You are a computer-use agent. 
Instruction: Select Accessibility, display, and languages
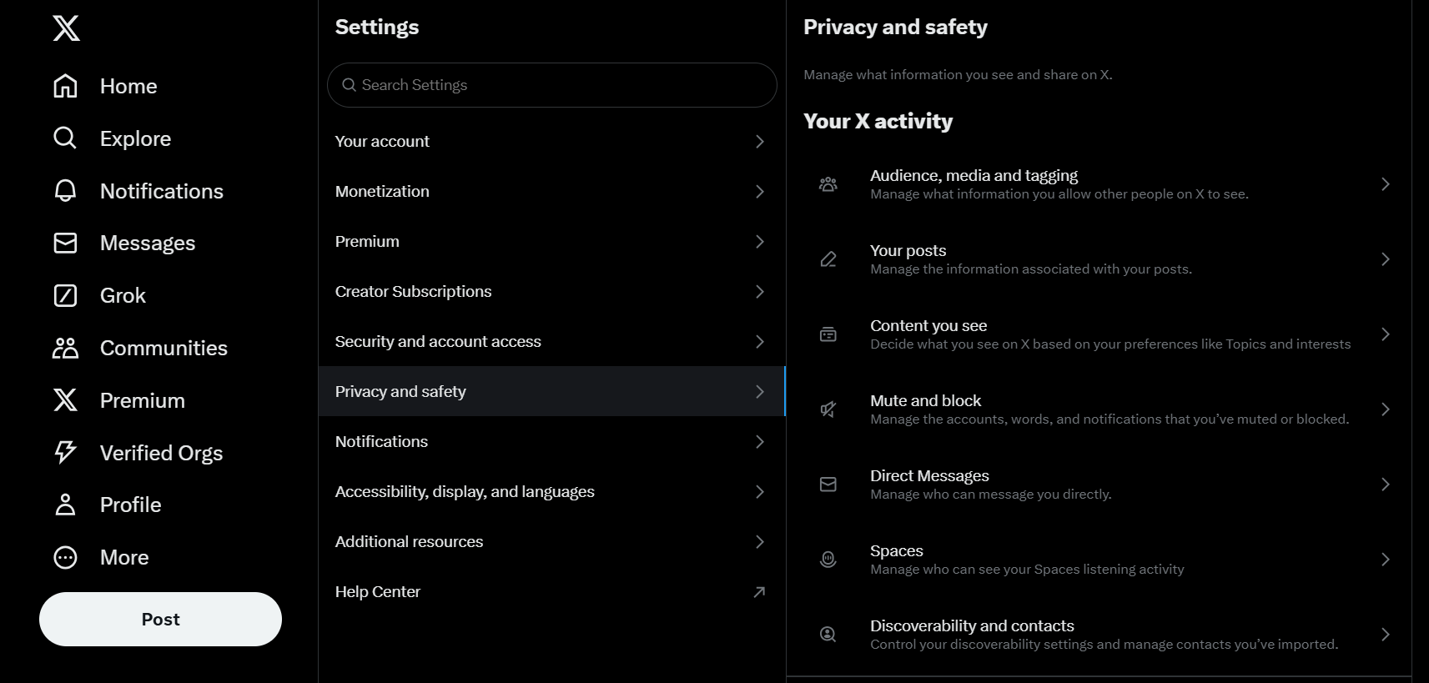click(x=551, y=491)
